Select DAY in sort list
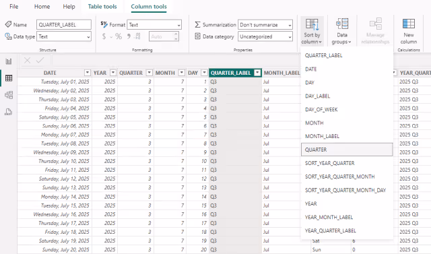431x254 pixels. 347,82
